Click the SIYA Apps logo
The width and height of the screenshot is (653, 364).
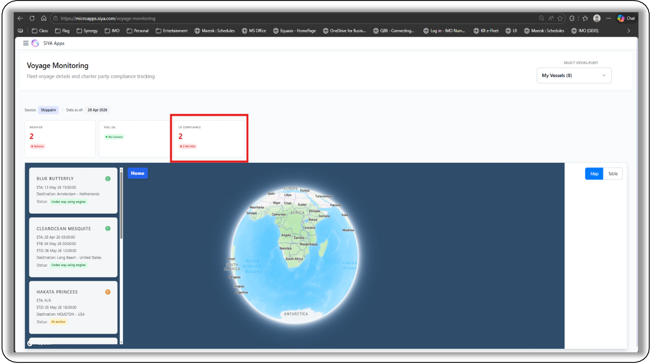tap(35, 43)
